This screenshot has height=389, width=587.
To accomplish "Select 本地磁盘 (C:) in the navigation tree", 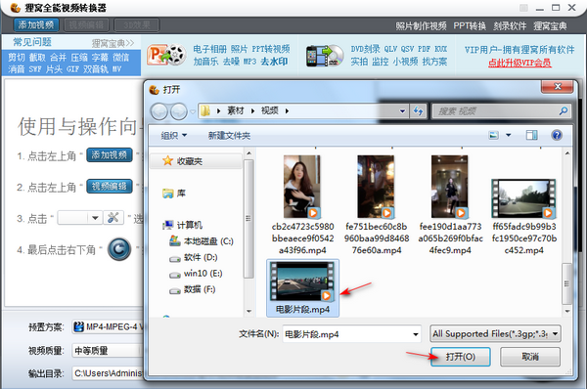I will pos(202,241).
